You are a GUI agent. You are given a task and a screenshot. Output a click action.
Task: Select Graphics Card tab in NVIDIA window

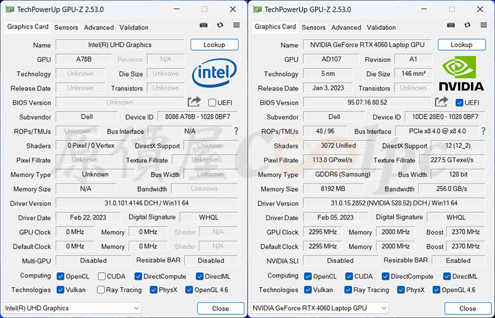pos(275,27)
